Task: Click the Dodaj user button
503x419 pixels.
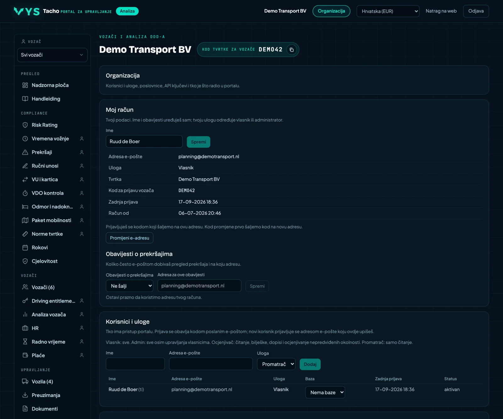Action: pyautogui.click(x=310, y=364)
